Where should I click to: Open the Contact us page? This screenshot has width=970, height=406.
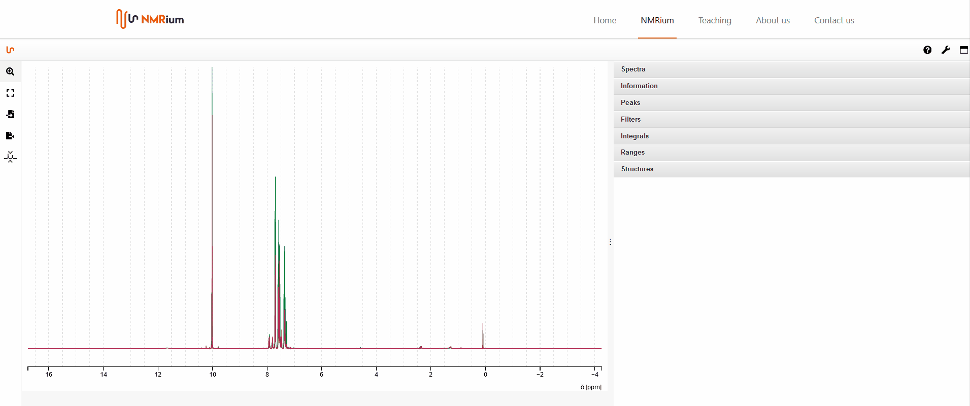(x=834, y=20)
